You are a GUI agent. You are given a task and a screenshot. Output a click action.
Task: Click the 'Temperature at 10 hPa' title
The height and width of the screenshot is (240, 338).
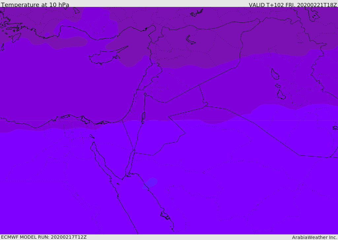[x=35, y=5]
